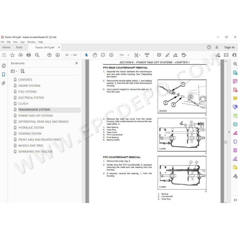Viewport: 238px width, 238px height.
Task: Select the Tractor 3415.pdf tab
Action: coord(45,47)
